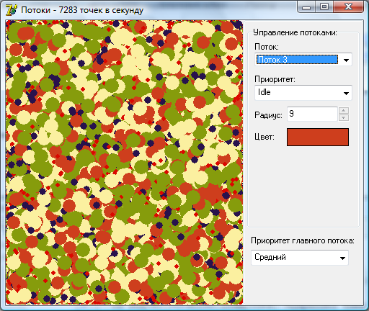369x311 pixels.
Task: Click the Delphi application icon in title bar
Action: (12, 10)
